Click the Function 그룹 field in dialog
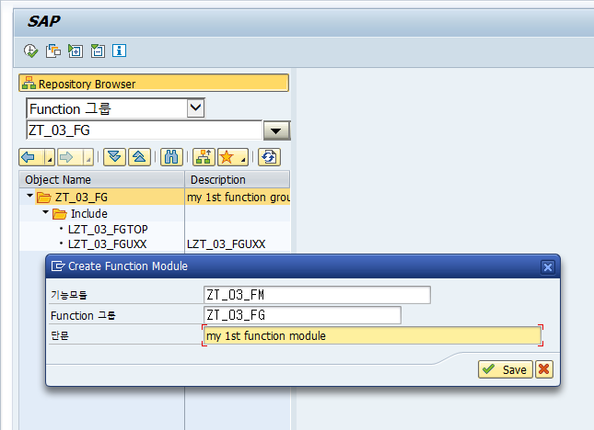 [302, 315]
